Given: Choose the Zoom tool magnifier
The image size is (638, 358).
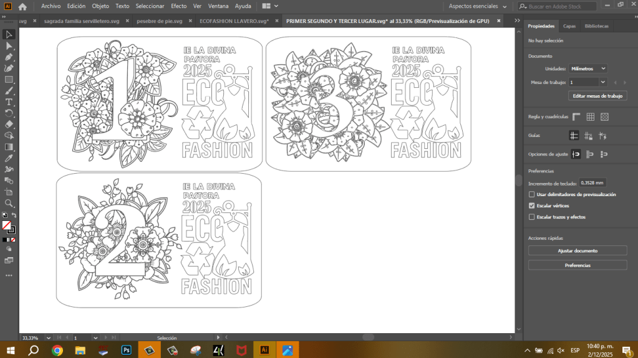Looking at the screenshot, I should (x=9, y=204).
